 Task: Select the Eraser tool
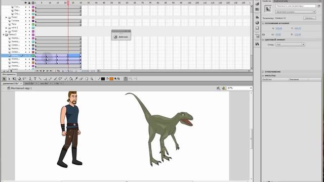81,79
